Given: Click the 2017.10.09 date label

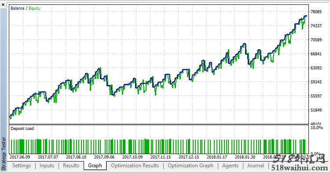Looking at the screenshot, I should (x=132, y=157).
